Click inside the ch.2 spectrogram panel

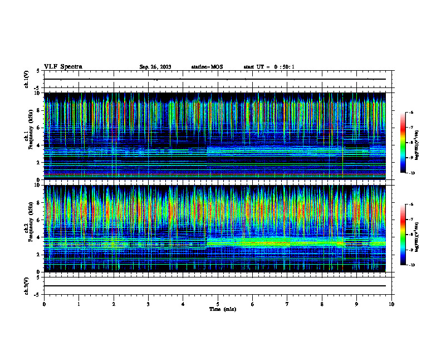point(215,228)
